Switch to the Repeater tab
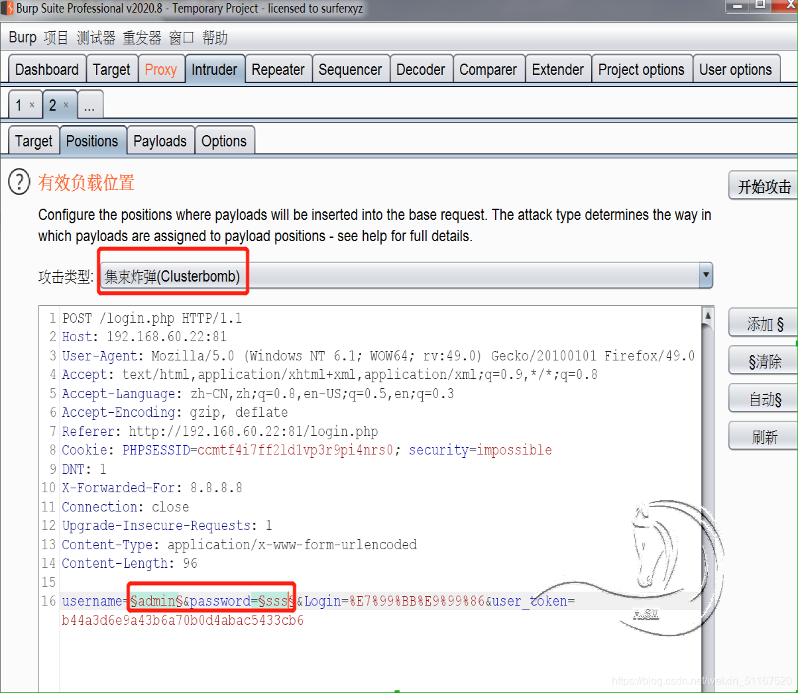This screenshot has height=693, width=798. click(x=278, y=69)
